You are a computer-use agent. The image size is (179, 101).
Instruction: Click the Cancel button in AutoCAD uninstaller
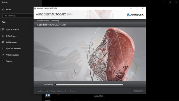(138, 91)
